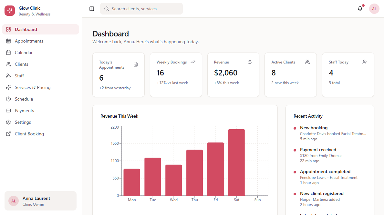Open the notification bell
Viewport: 384px width, 215px height.
pos(360,9)
